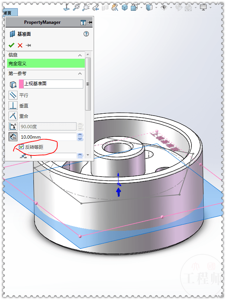
Task: Open Hide/Show Items dropdown arrow
Action: click(x=156, y=8)
